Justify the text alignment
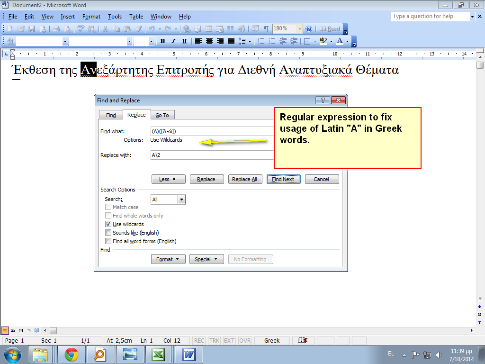This screenshot has width=485, height=364. [x=231, y=41]
